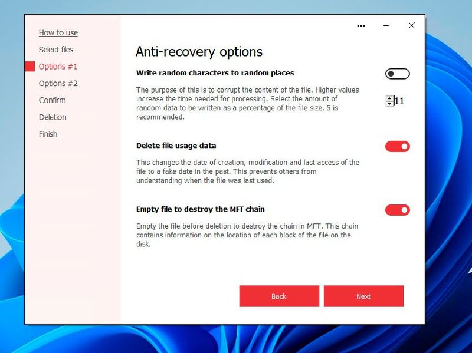Click the Back button
Viewport: 472px width, 353px height.
pos(278,296)
